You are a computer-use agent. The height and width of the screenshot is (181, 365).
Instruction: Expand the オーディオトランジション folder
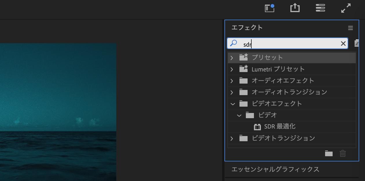[x=232, y=92]
